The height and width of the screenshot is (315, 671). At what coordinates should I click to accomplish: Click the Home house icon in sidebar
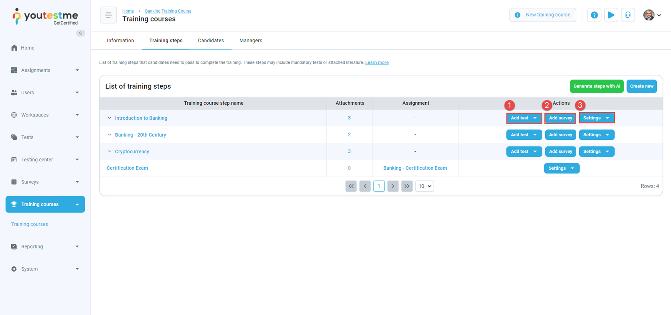coord(14,48)
